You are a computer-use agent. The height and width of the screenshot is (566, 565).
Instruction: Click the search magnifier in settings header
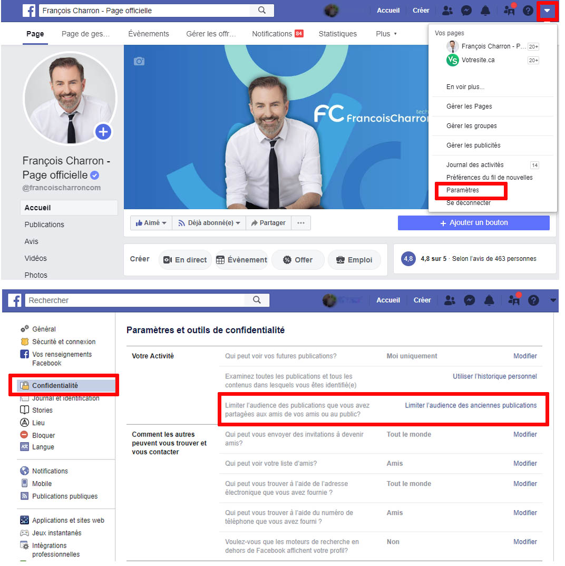click(x=257, y=300)
